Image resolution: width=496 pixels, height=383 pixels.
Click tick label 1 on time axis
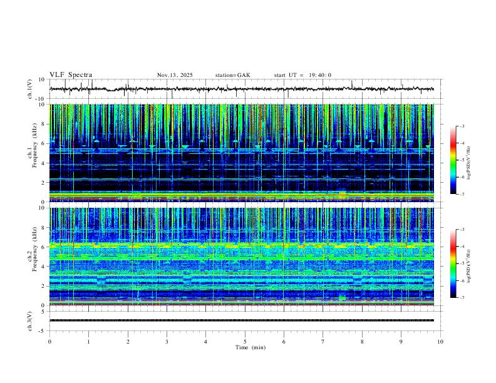[x=88, y=342]
